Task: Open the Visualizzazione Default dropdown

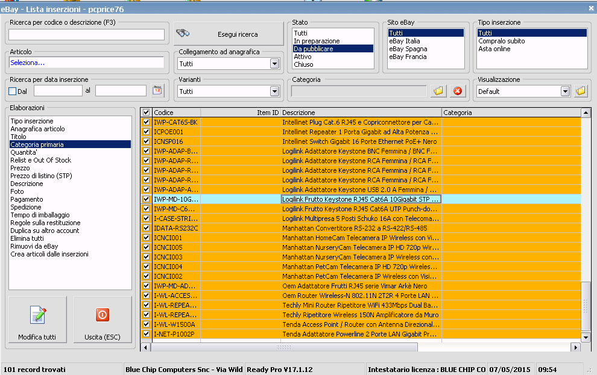Action: click(566, 91)
